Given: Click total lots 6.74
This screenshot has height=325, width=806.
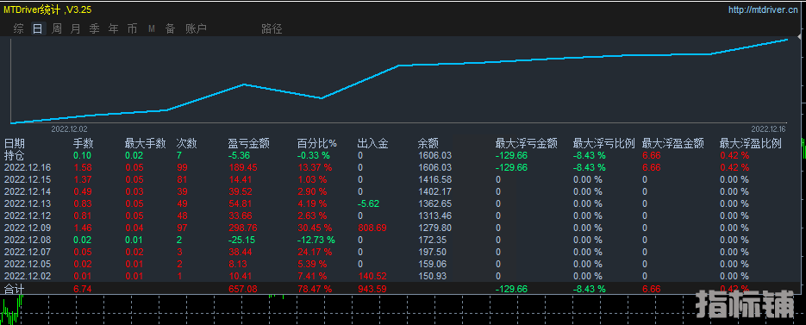Looking at the screenshot, I should (x=82, y=290).
